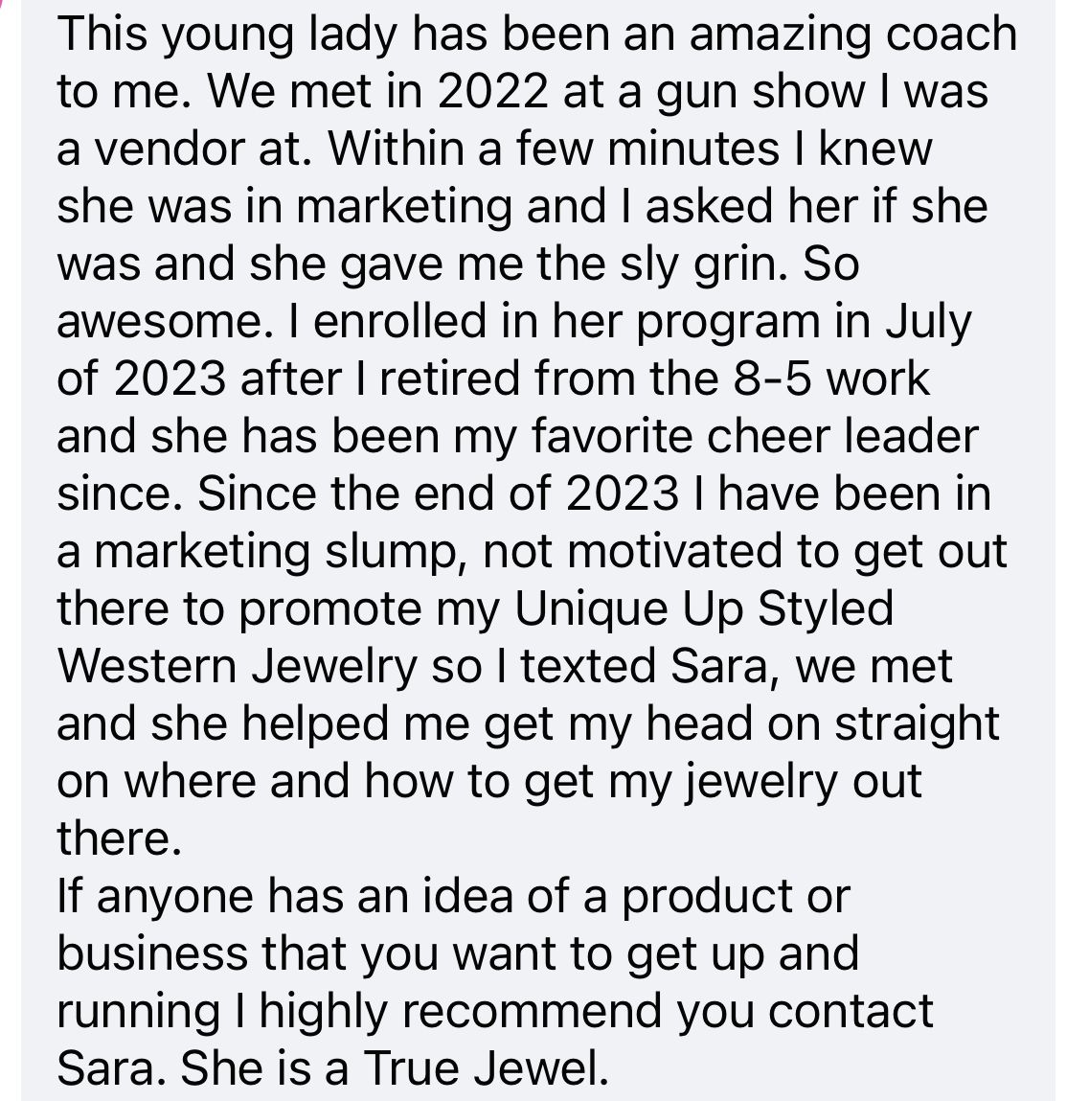Click the phrase "head on straight"

point(823,726)
